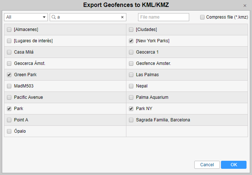Click the Cancel button
Screen dimensions: 252x175
click(x=207, y=165)
